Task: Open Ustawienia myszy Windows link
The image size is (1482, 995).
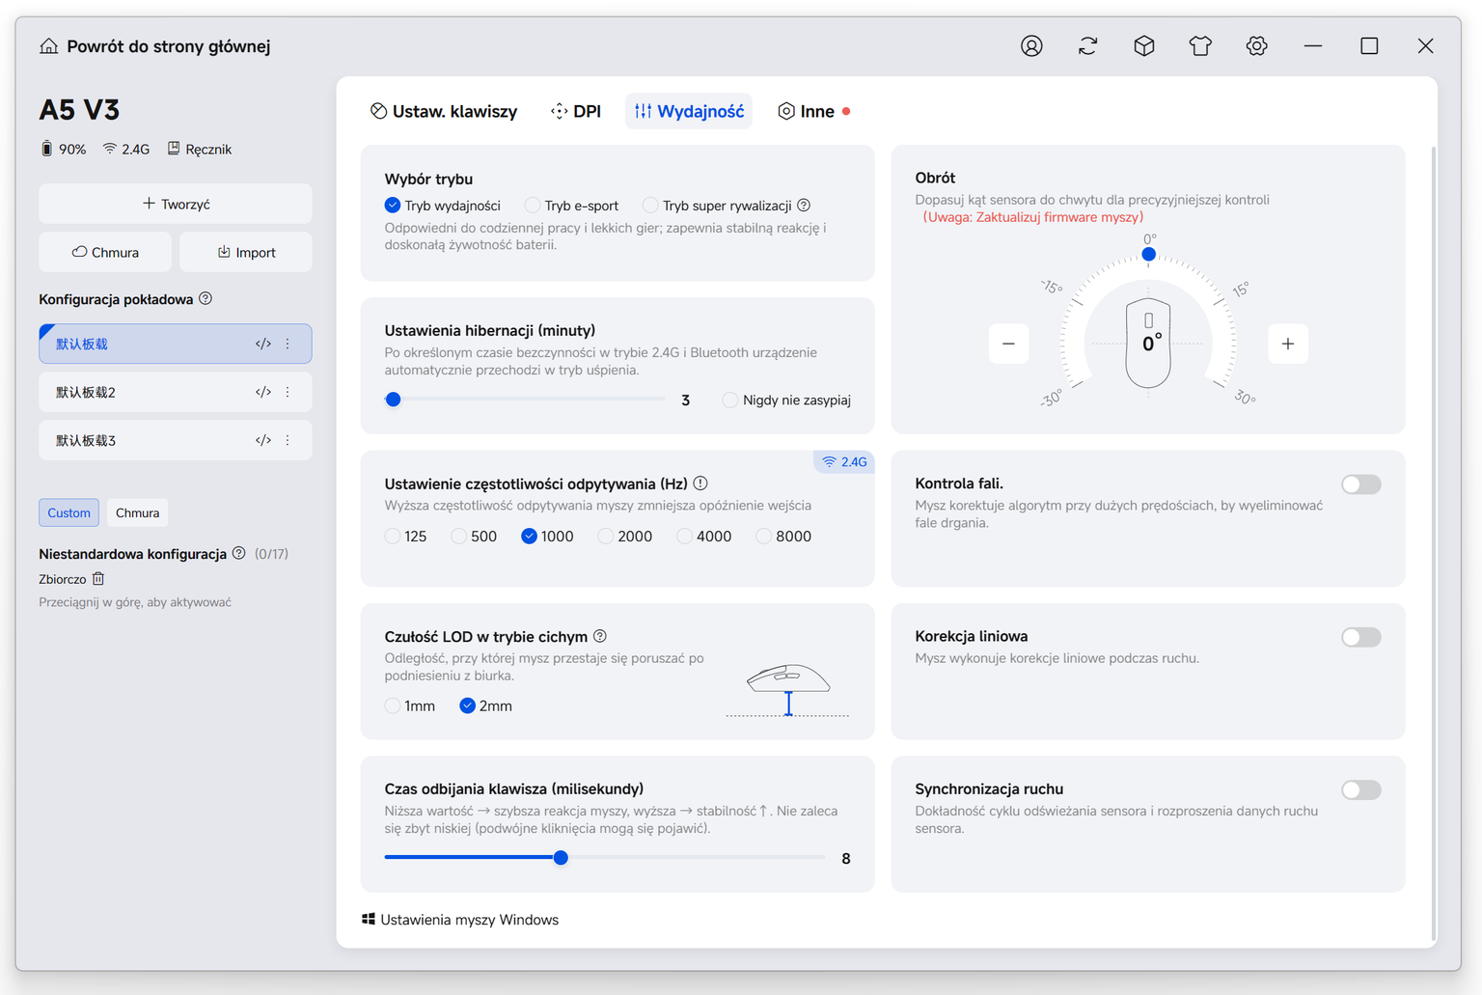Action: pos(460,920)
